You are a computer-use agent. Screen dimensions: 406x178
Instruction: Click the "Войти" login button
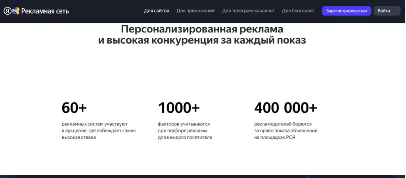(387, 11)
